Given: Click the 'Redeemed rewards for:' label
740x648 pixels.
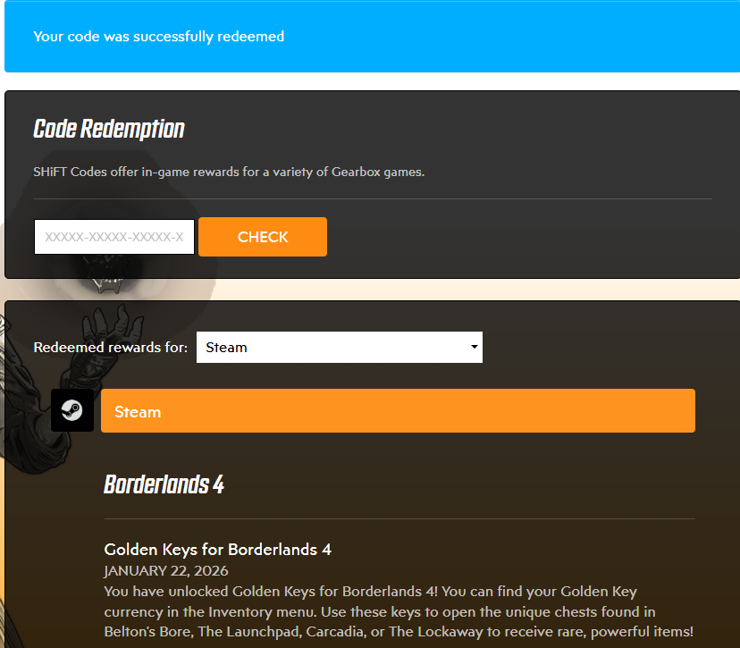Looking at the screenshot, I should coord(111,348).
